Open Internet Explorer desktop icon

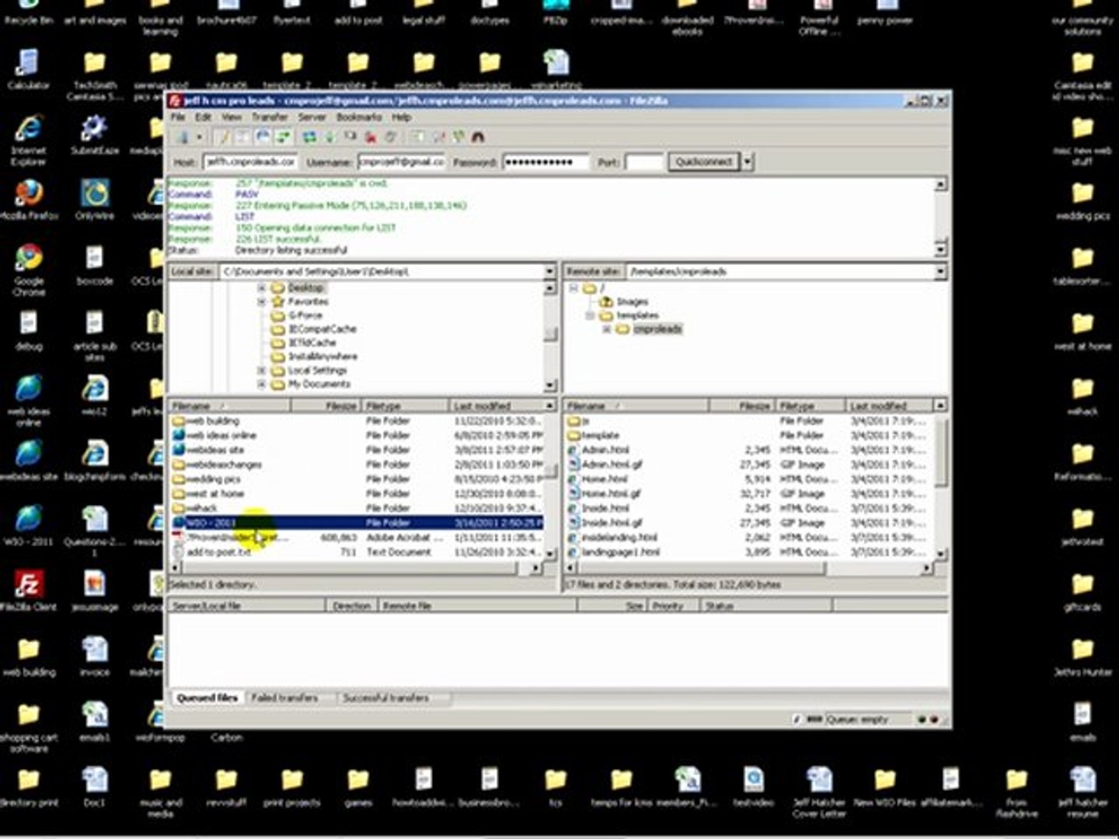[x=29, y=138]
